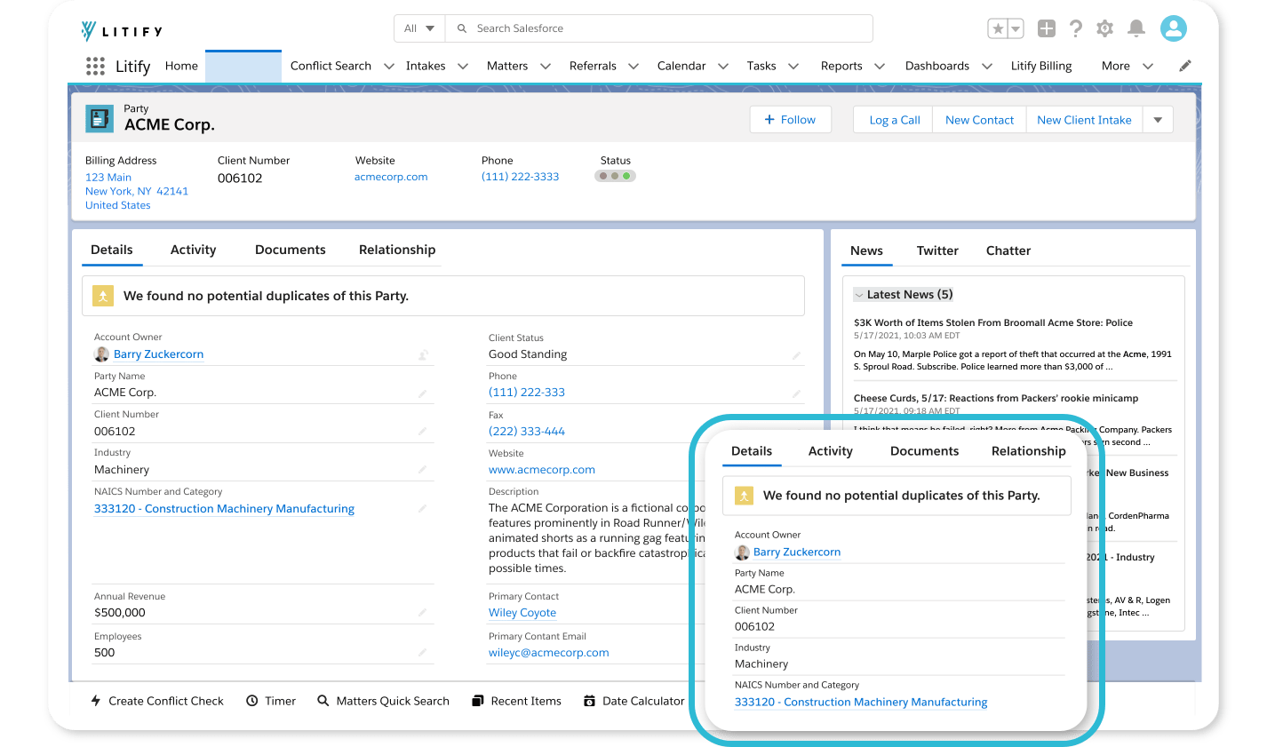Edit the Phone field pencil icon
Screen dimensions: 1267x747
[x=797, y=393]
